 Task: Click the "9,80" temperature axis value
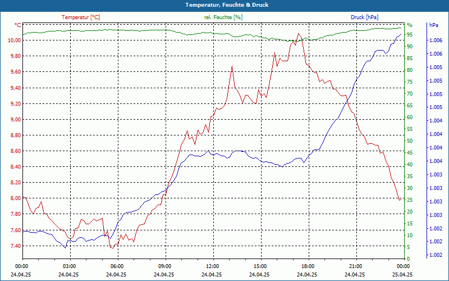(x=16, y=56)
